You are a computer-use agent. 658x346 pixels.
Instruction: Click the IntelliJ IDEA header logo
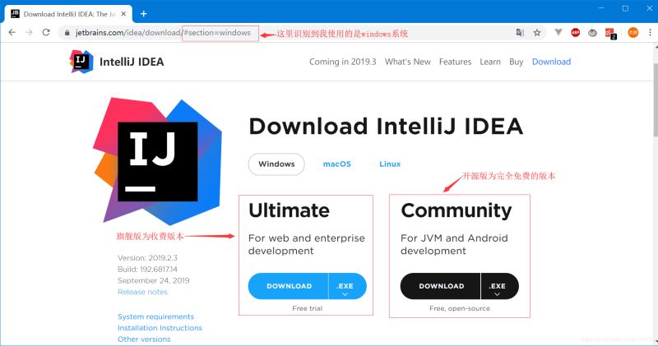pyautogui.click(x=117, y=62)
